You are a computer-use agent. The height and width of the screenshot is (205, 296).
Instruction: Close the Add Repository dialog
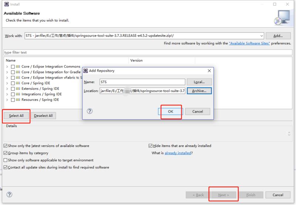[209, 71]
